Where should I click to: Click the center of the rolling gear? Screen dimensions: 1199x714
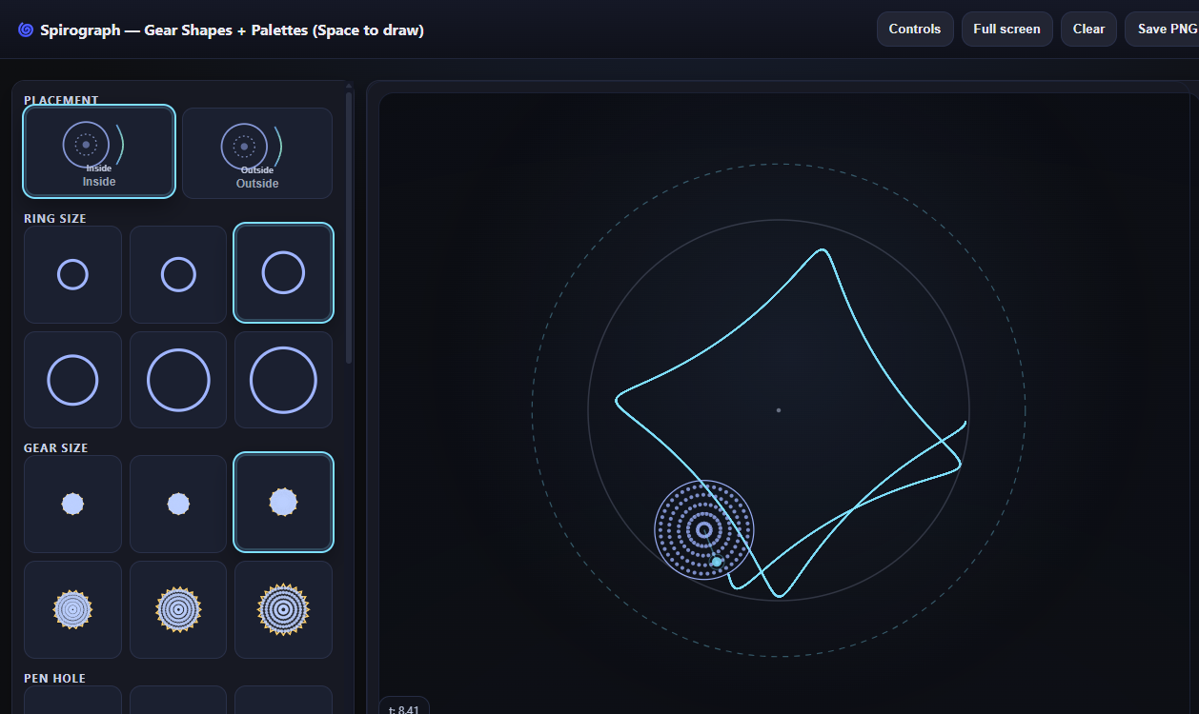[704, 529]
